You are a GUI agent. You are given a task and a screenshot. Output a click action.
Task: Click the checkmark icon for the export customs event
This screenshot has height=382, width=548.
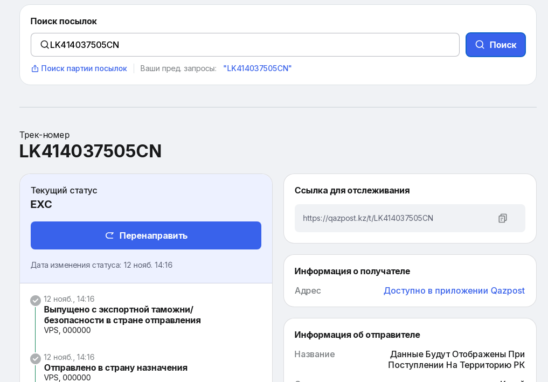tap(36, 301)
